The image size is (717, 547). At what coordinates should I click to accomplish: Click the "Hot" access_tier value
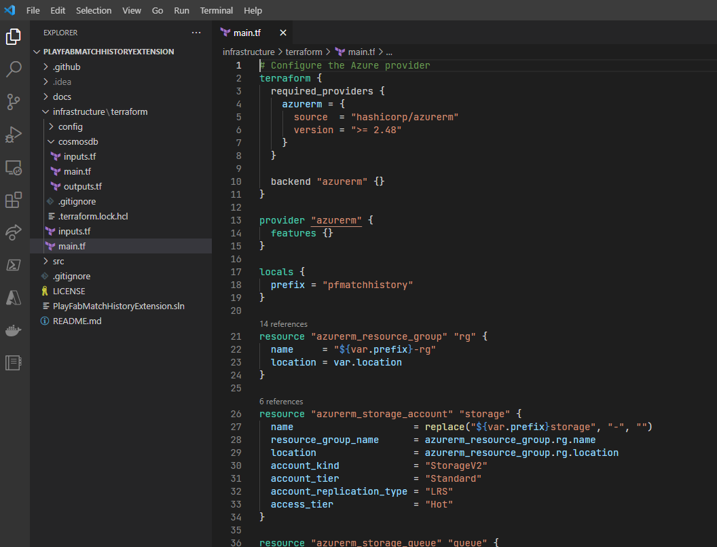click(439, 504)
